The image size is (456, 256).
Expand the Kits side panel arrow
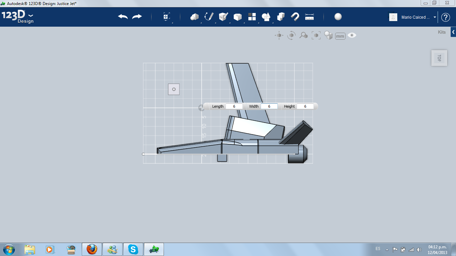coord(453,32)
